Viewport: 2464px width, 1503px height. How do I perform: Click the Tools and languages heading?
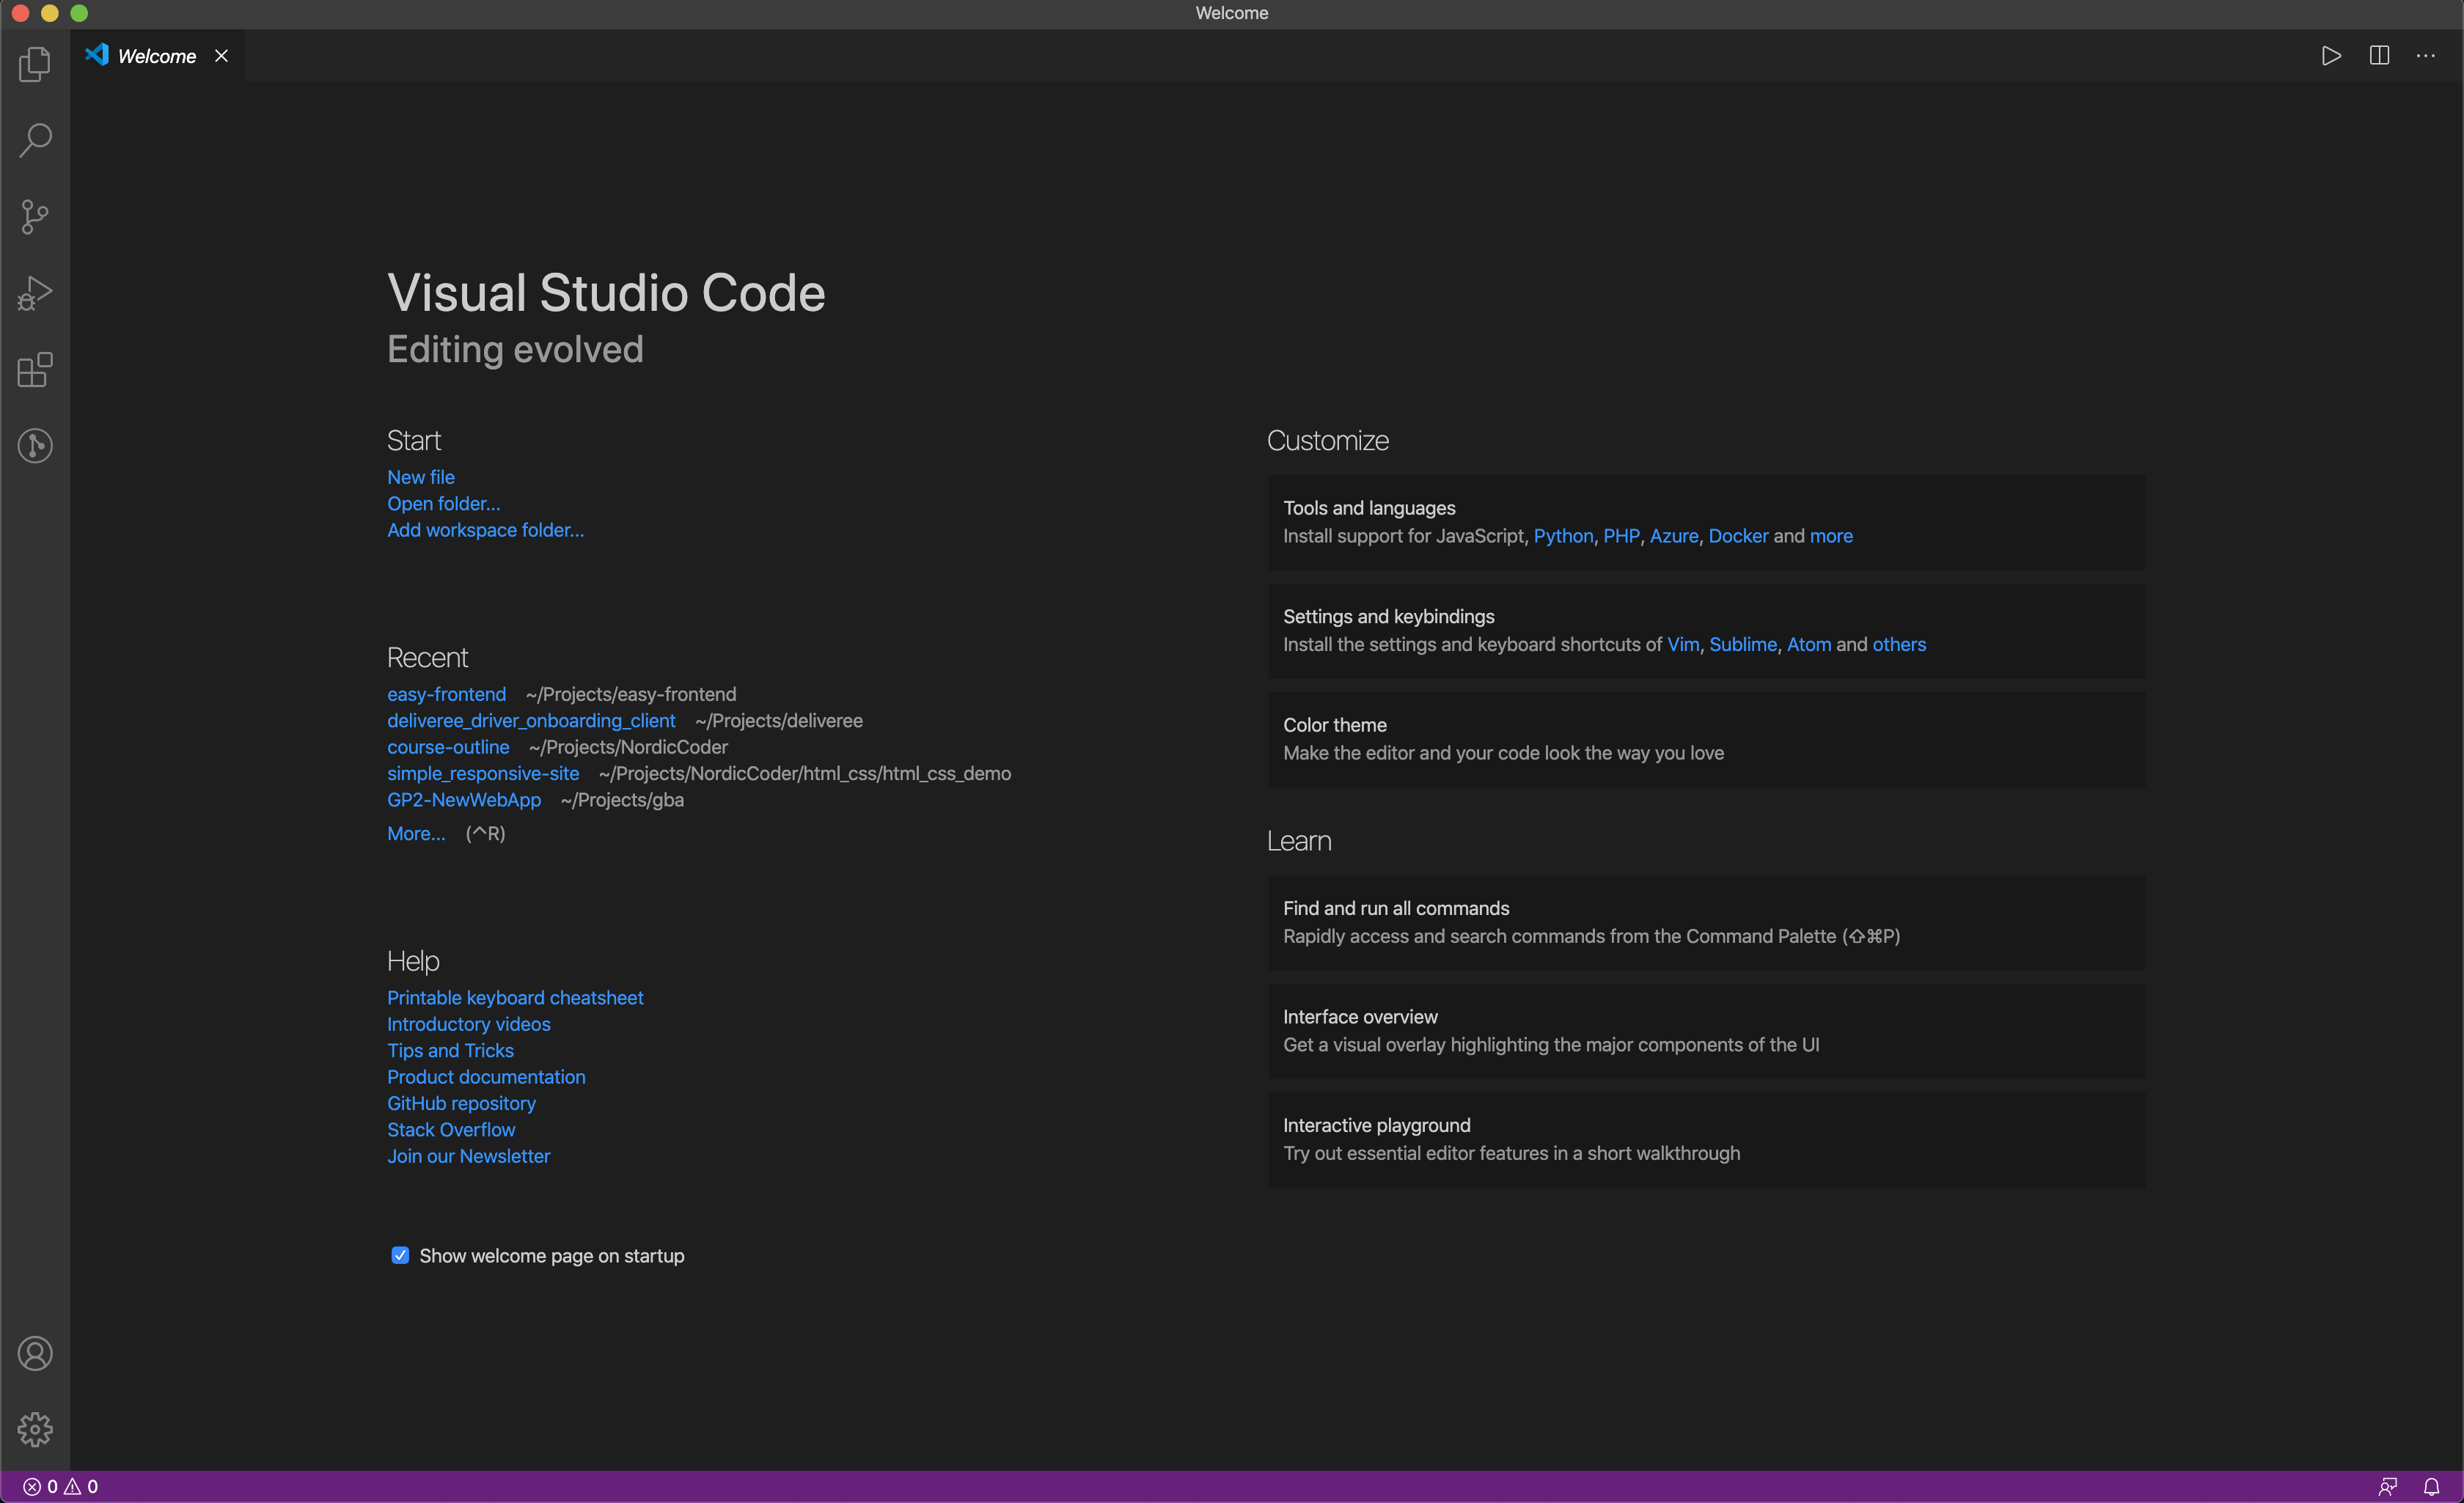pyautogui.click(x=1369, y=508)
